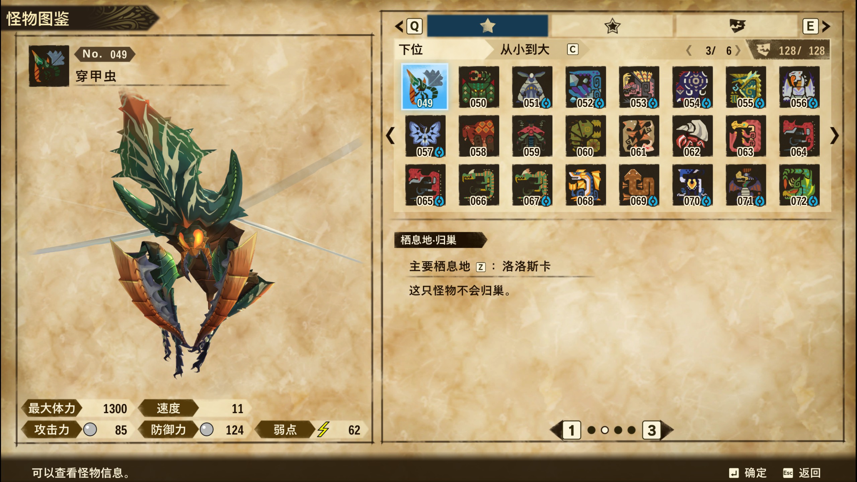The height and width of the screenshot is (482, 857).
Task: Click the hollow page indicator dot
Action: pos(605,430)
